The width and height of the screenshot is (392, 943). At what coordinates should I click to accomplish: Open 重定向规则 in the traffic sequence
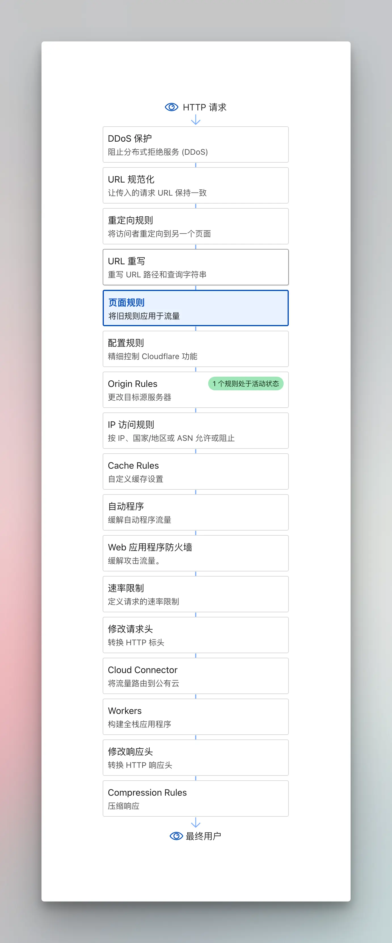point(196,226)
